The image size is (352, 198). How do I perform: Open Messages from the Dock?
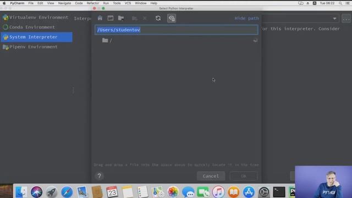(x=188, y=192)
